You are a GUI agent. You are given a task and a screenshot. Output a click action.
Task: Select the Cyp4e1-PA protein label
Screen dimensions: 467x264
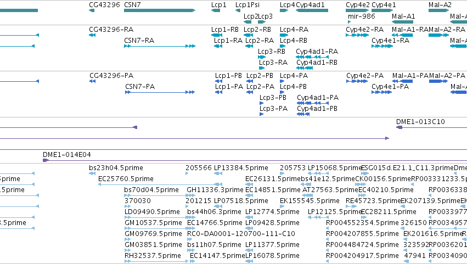pyautogui.click(x=390, y=87)
